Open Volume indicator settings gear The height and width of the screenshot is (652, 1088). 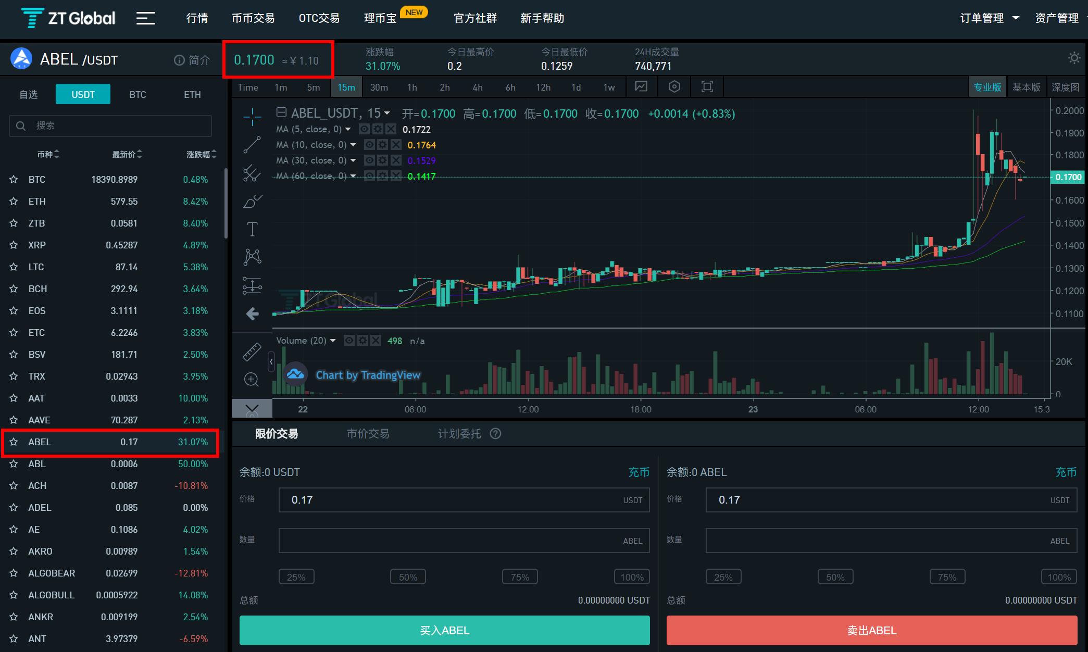(x=362, y=341)
